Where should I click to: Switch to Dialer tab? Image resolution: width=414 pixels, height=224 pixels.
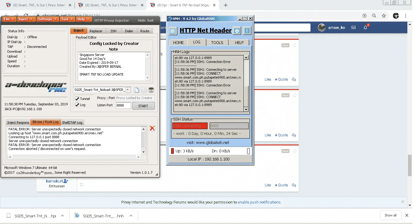[129, 31]
